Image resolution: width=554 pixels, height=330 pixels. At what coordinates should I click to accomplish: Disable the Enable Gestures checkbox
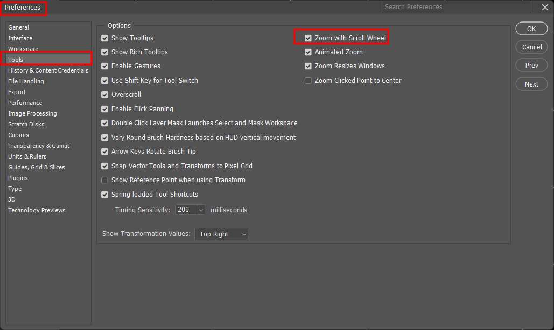click(104, 66)
